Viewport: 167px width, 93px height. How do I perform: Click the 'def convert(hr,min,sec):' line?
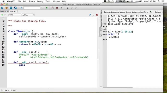point(31,42)
